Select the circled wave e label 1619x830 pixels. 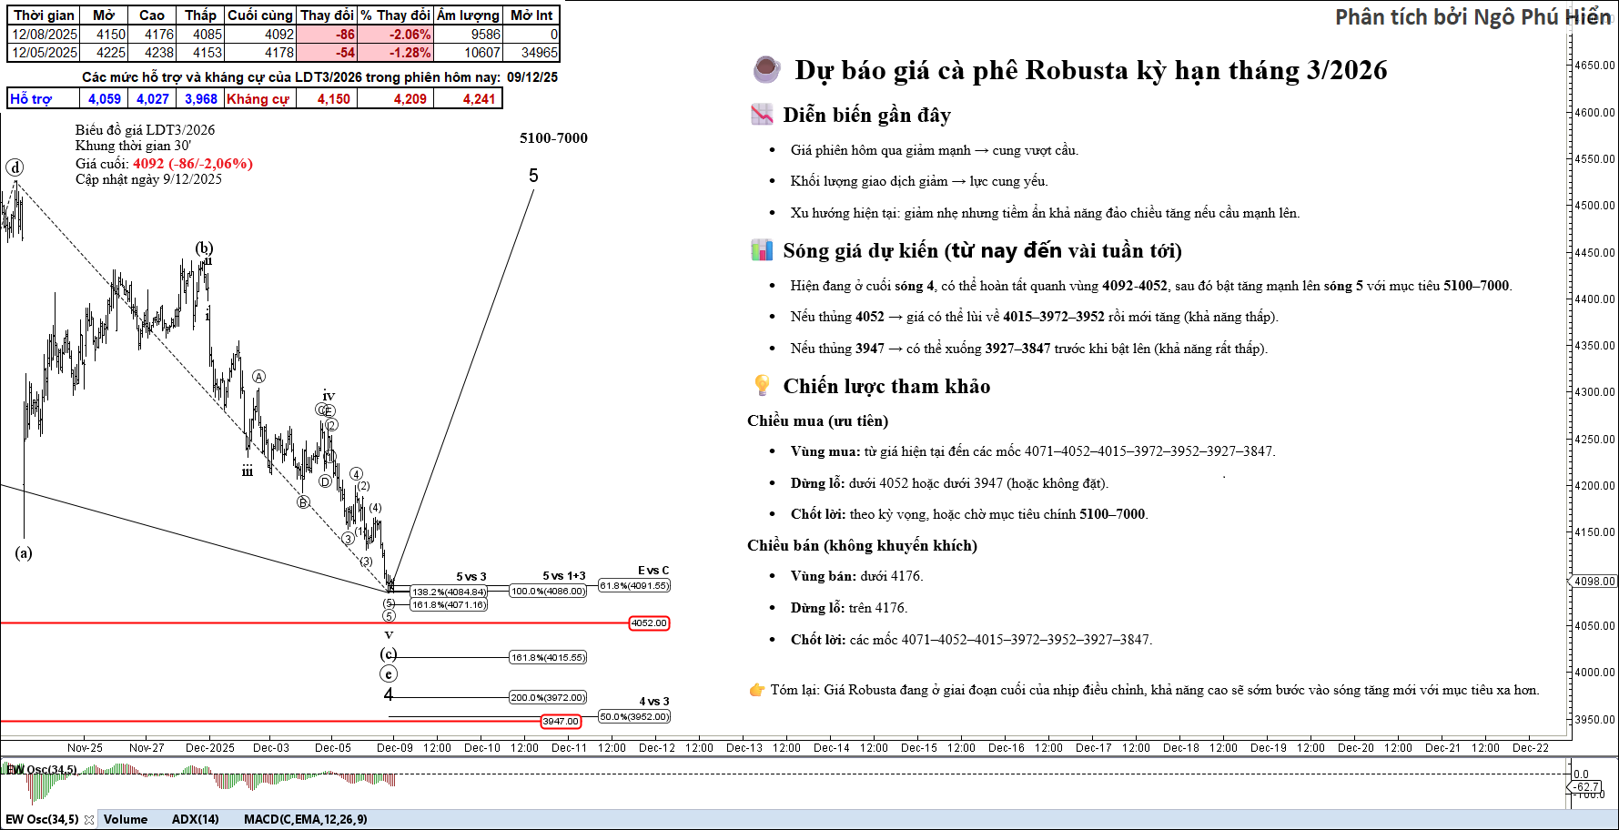389,674
